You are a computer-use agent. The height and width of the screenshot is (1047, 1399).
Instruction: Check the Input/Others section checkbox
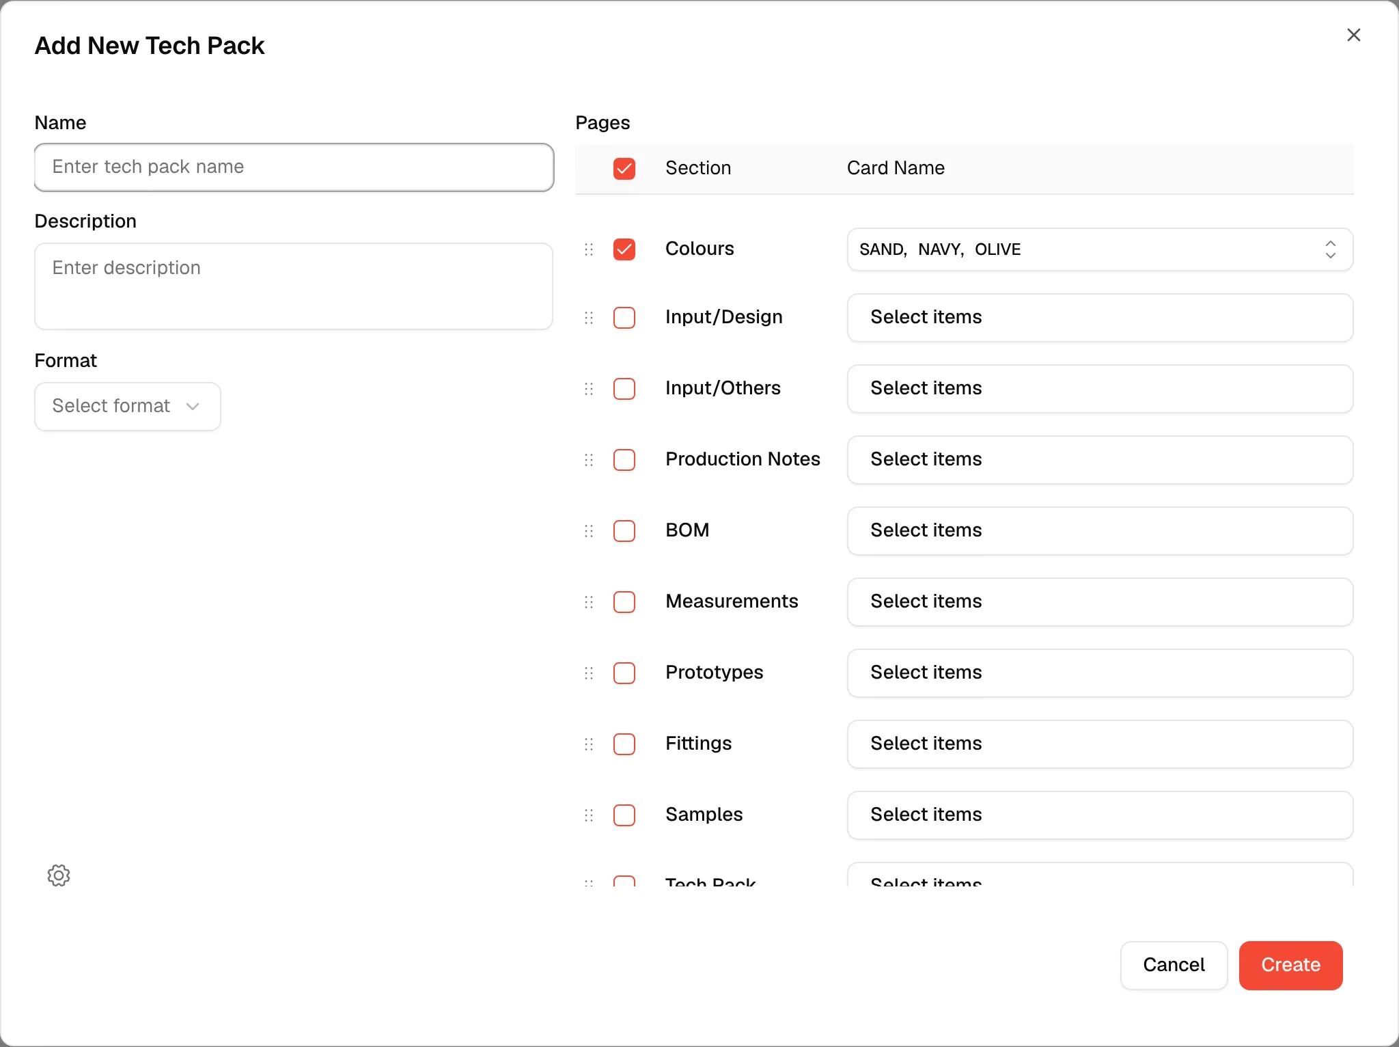[x=624, y=389]
